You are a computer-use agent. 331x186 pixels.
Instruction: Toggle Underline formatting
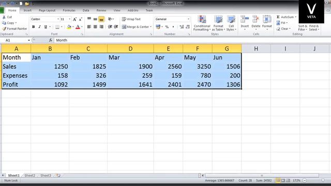(x=46, y=27)
